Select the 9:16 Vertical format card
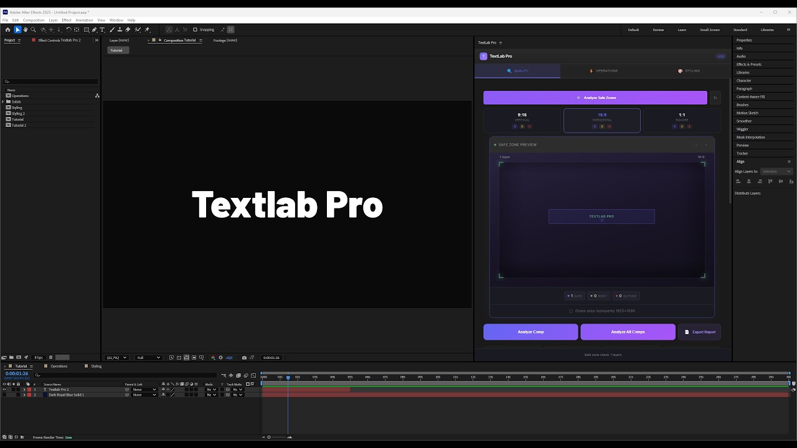Viewport: 797px width, 448px height. 522,121
